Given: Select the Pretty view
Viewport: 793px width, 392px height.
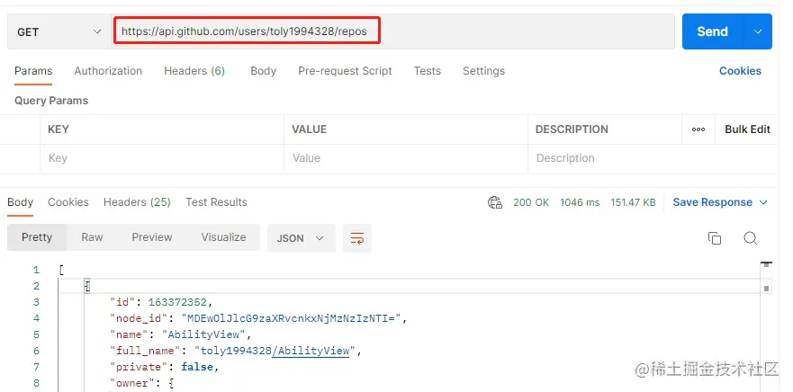Looking at the screenshot, I should [37, 237].
